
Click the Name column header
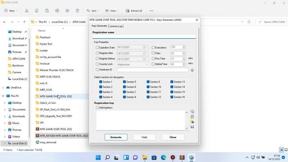point(42,31)
